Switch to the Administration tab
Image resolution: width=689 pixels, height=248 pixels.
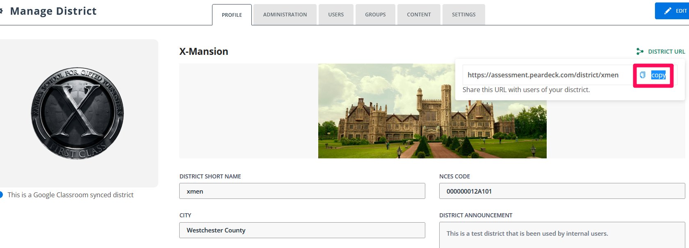(285, 14)
